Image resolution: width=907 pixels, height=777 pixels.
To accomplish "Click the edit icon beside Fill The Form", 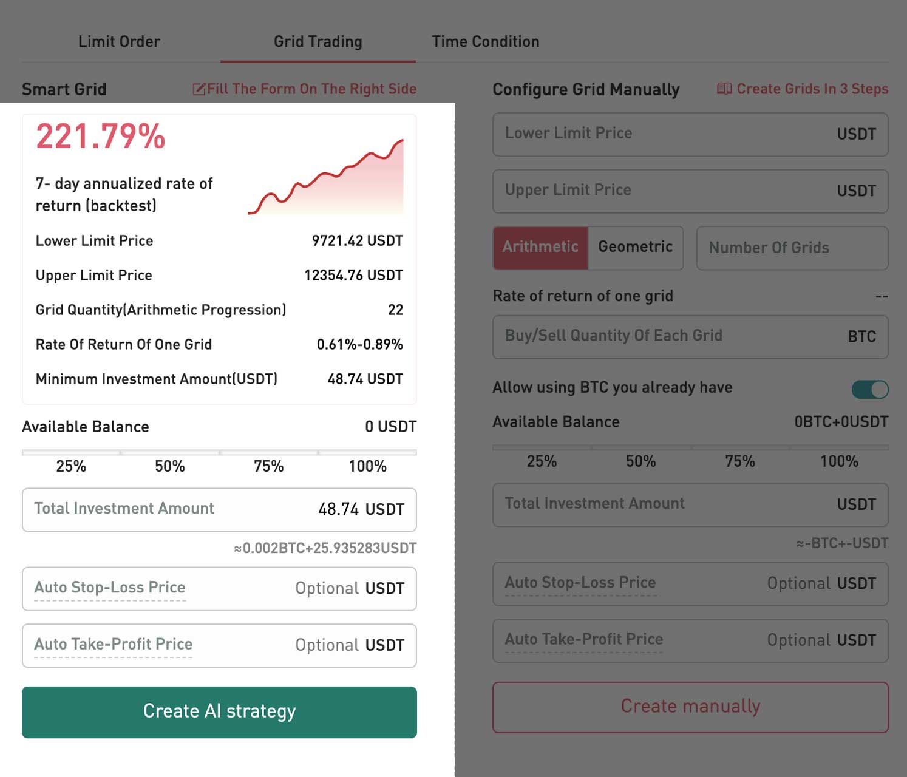I will 199,89.
